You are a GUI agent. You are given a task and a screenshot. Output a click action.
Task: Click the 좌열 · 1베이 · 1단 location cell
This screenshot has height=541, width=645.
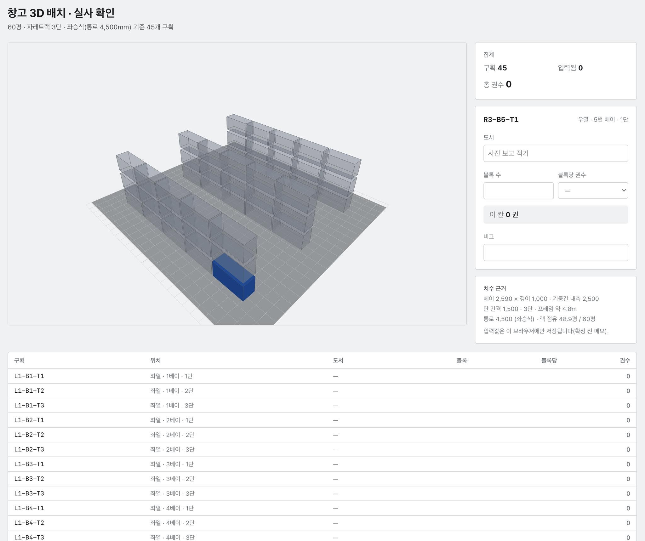click(x=171, y=376)
